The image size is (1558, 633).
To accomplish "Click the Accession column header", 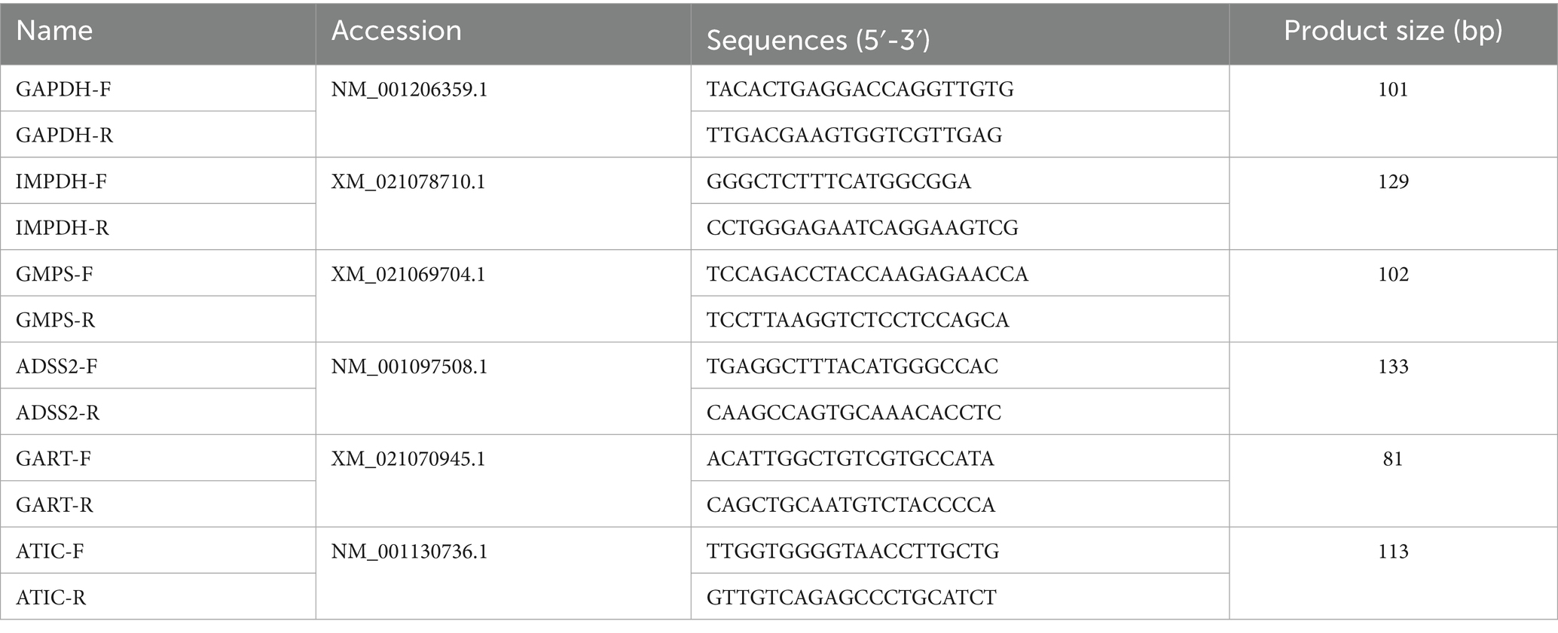I will pyautogui.click(x=396, y=31).
